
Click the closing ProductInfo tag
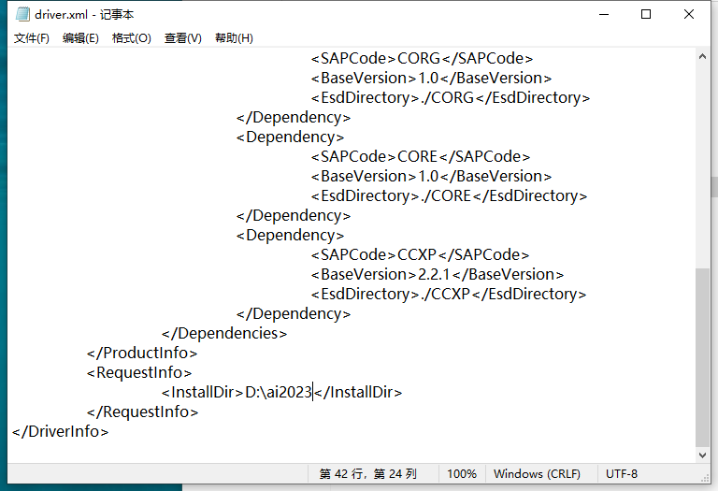(x=142, y=354)
